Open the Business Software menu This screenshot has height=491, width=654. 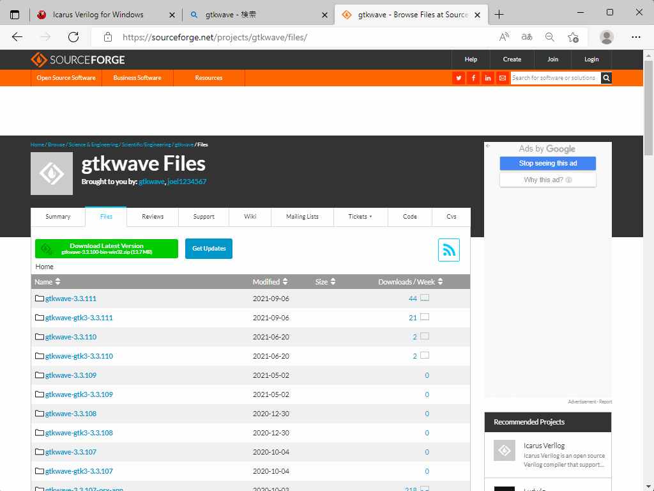pyautogui.click(x=137, y=78)
